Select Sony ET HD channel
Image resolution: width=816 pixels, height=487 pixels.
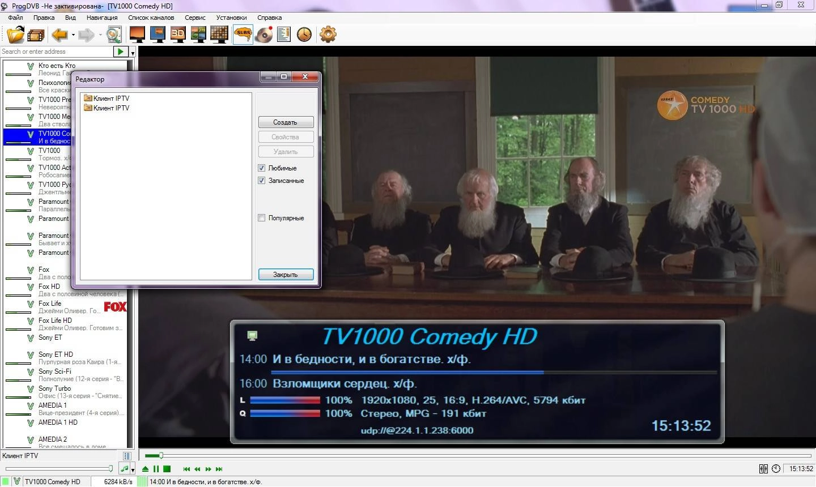tap(65, 358)
